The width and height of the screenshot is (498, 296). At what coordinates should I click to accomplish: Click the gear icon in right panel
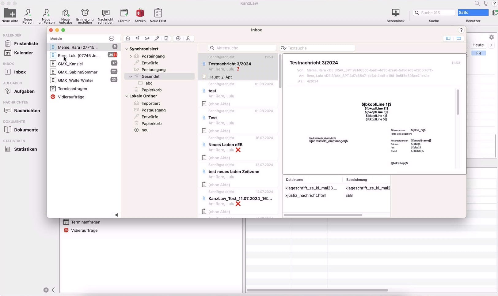click(x=492, y=37)
